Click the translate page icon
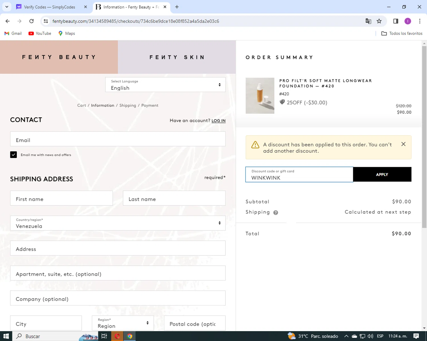This screenshot has width=427, height=341. pos(368,21)
